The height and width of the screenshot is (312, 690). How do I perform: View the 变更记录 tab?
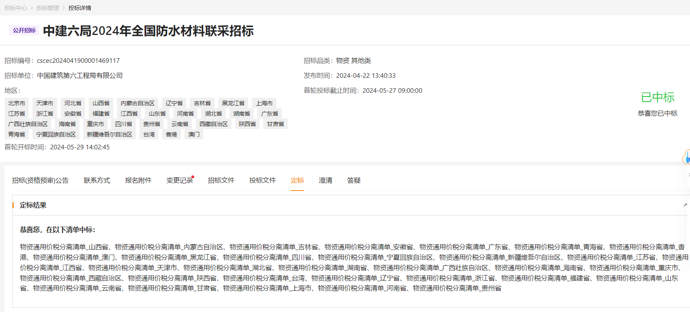tap(180, 180)
